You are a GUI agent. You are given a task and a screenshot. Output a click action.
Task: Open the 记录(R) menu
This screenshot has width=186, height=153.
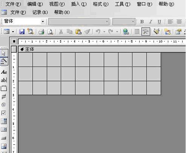pyautogui.click(x=40, y=12)
